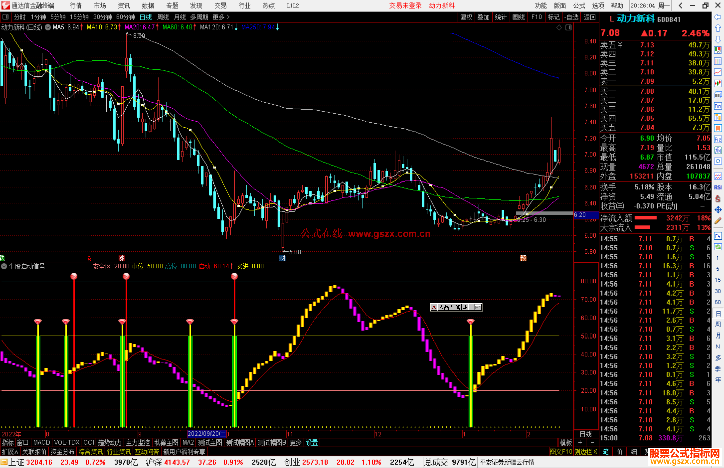Click the pencil drawing tool icon
Viewport: 724px width, 468px height.
pos(718,221)
